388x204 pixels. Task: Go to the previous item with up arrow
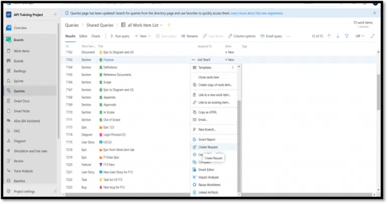329,36
